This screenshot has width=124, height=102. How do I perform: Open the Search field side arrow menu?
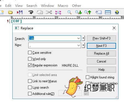(83, 38)
